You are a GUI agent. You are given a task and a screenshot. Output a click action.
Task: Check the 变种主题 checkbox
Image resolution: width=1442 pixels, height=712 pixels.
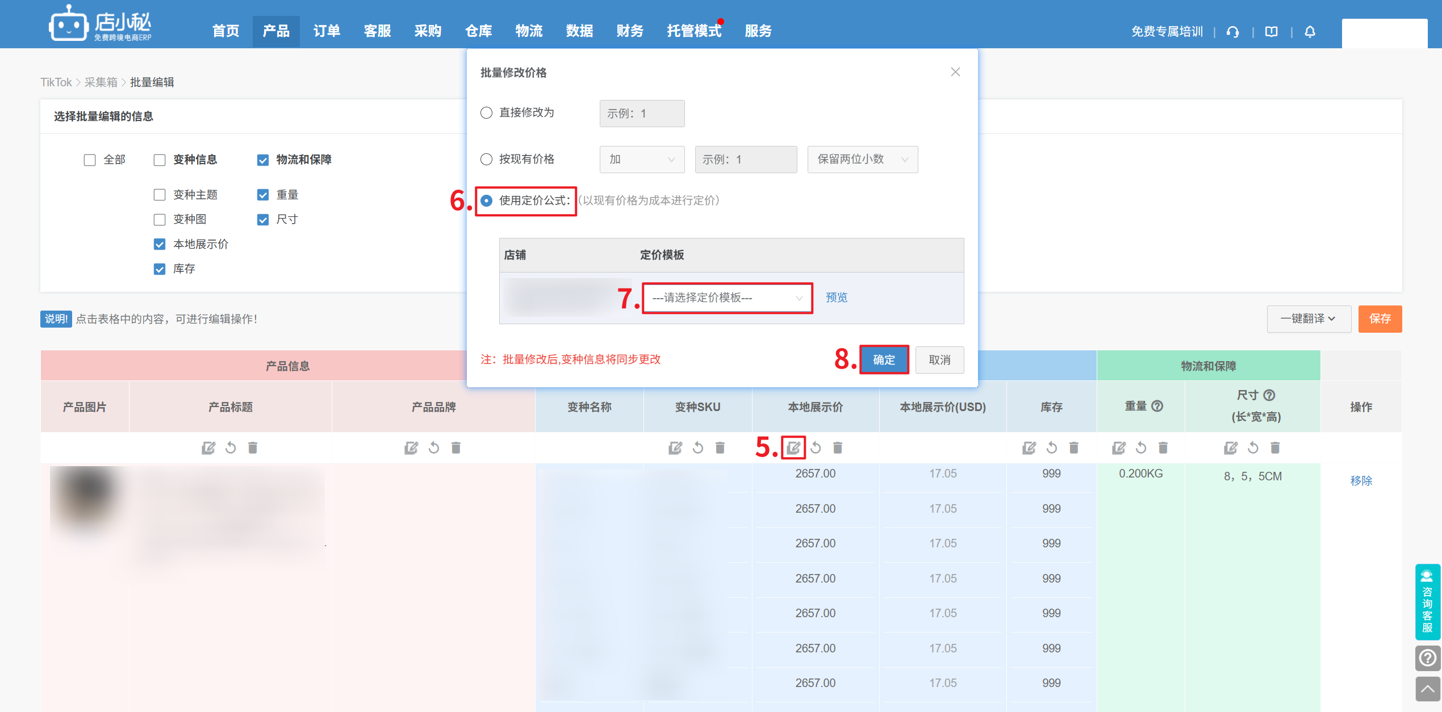[160, 195]
